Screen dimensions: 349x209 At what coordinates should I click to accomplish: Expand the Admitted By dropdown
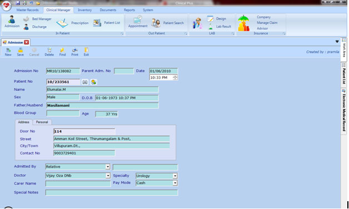(x=107, y=166)
